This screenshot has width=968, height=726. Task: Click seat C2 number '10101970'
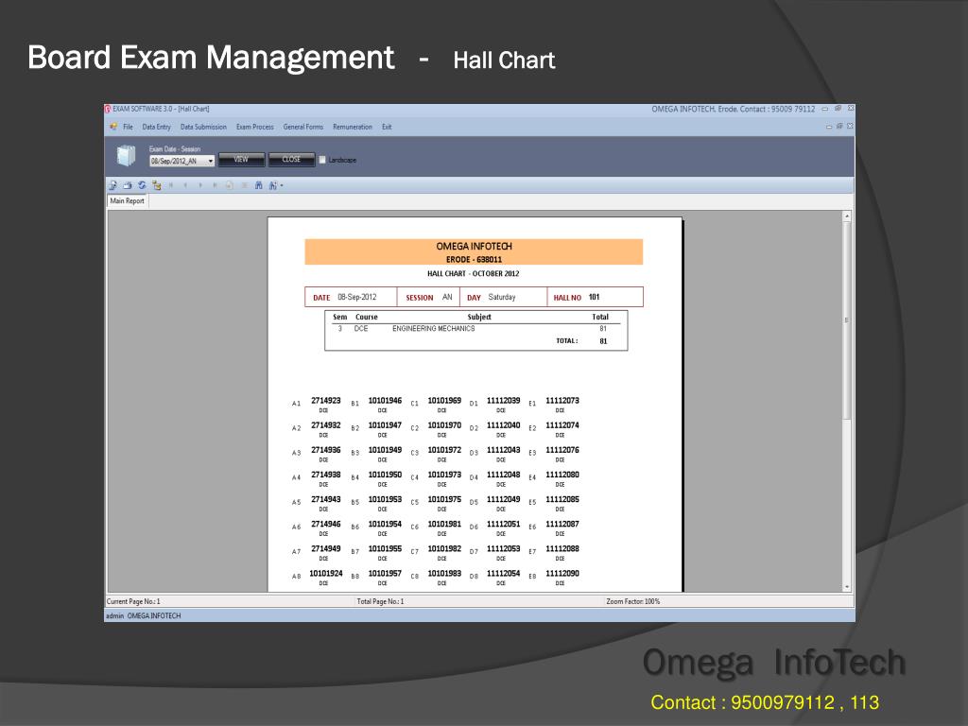click(444, 425)
